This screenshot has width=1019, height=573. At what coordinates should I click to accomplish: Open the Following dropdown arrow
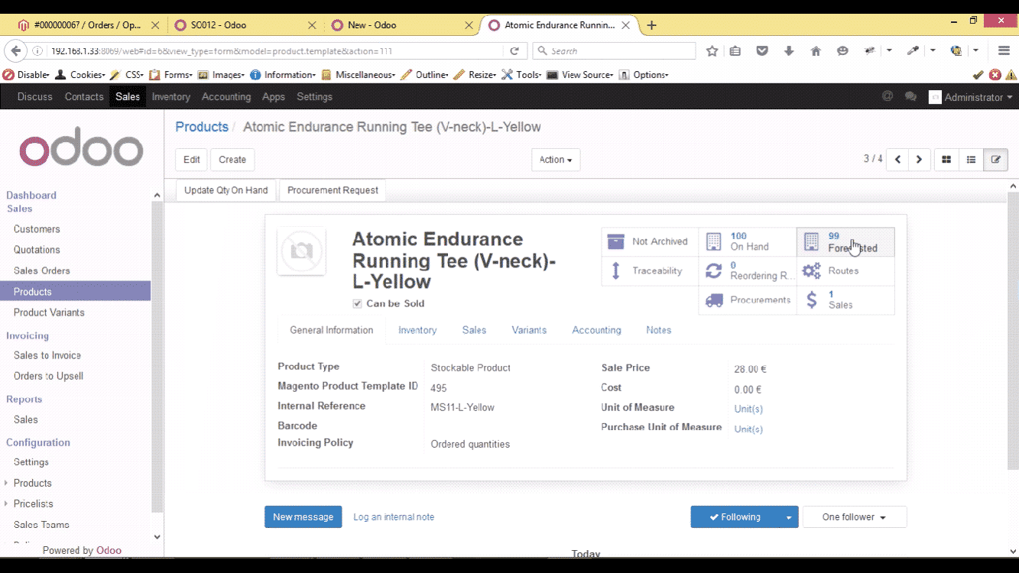[x=789, y=517]
